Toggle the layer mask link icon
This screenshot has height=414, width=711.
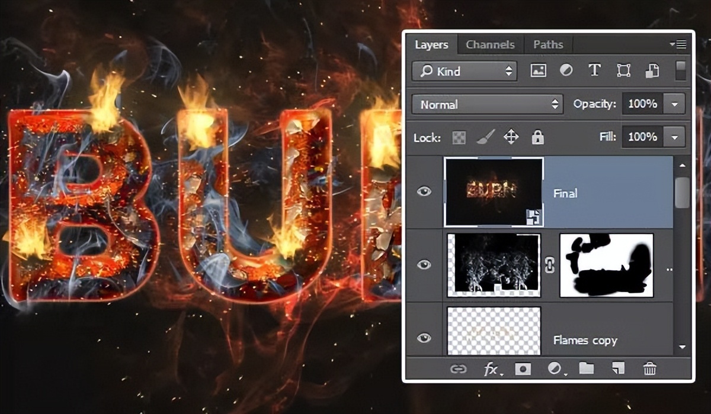tap(550, 266)
